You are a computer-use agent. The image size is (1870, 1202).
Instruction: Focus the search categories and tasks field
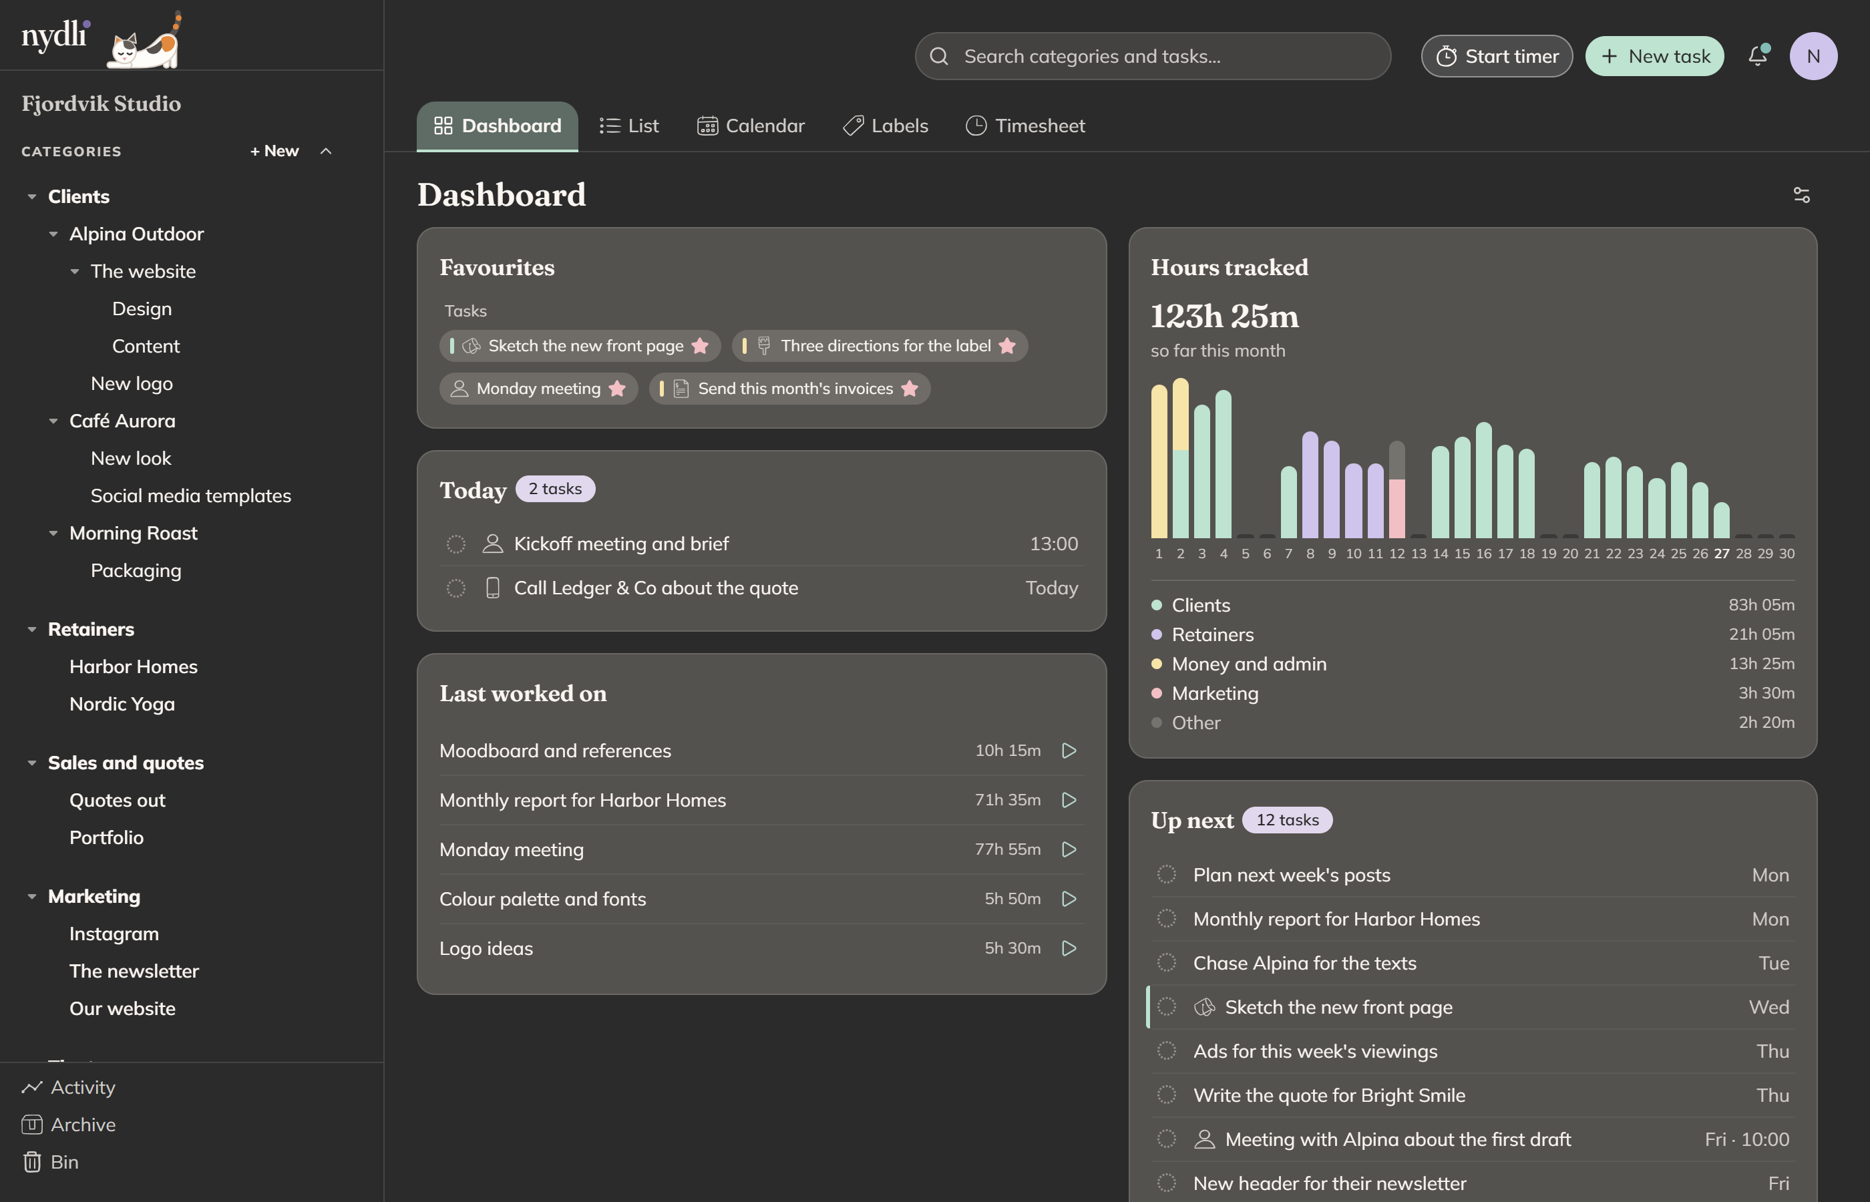pos(1153,56)
